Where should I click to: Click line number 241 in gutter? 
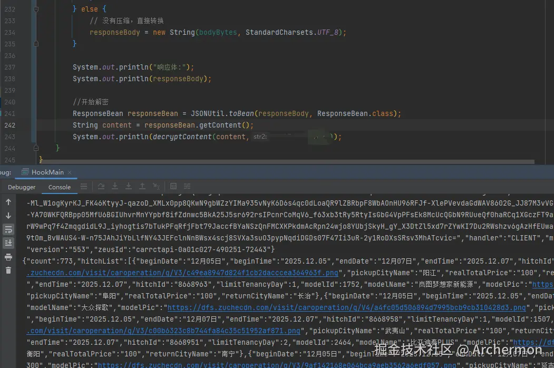coord(10,113)
